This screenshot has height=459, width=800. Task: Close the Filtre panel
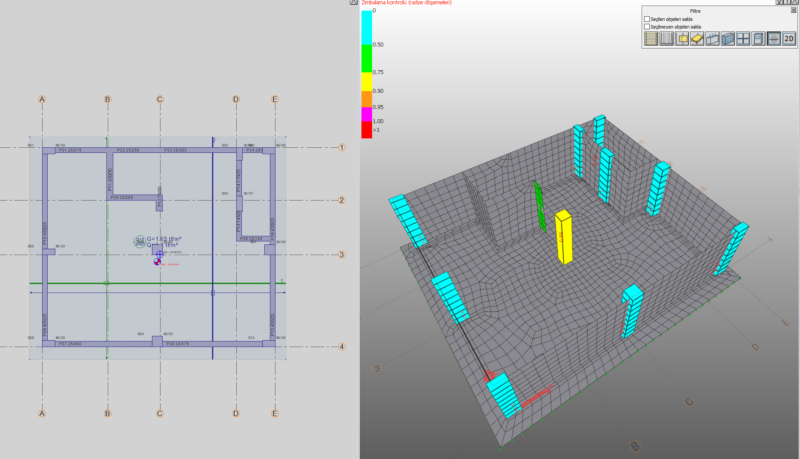pos(794,10)
